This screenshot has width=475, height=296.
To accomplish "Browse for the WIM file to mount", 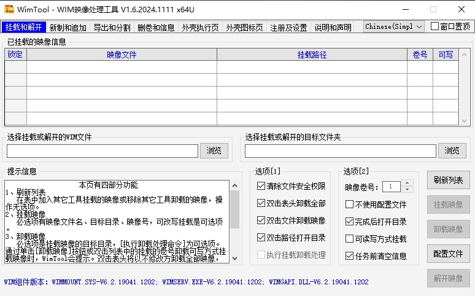I will coord(214,150).
